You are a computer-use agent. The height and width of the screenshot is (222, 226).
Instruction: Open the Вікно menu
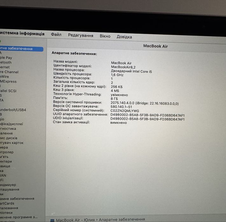[105, 36]
